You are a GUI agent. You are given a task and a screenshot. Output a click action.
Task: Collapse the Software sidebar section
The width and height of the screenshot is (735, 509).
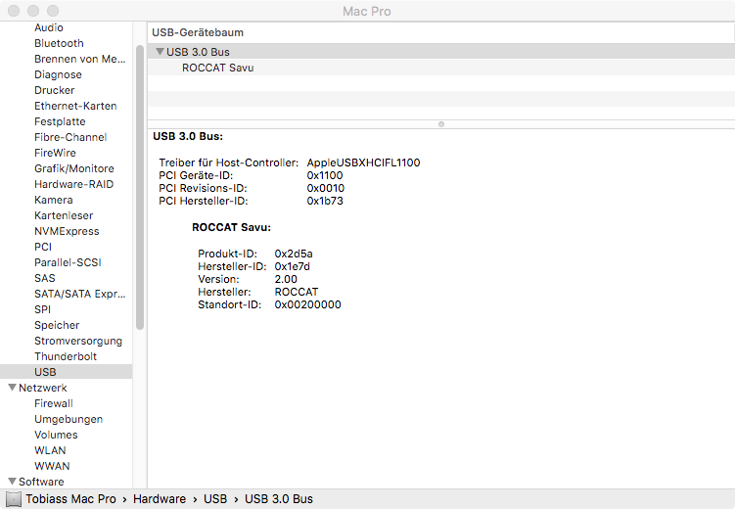tap(12, 482)
